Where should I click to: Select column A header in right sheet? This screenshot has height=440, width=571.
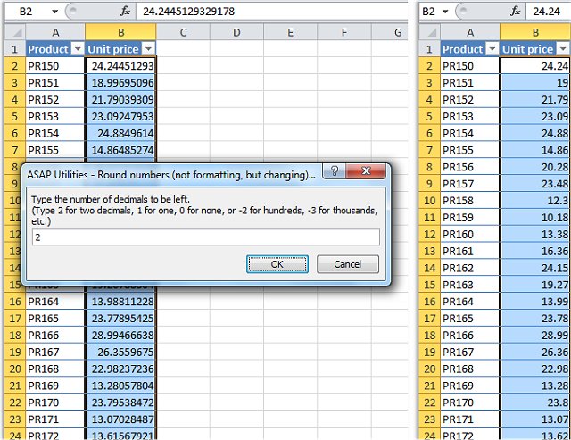(470, 32)
